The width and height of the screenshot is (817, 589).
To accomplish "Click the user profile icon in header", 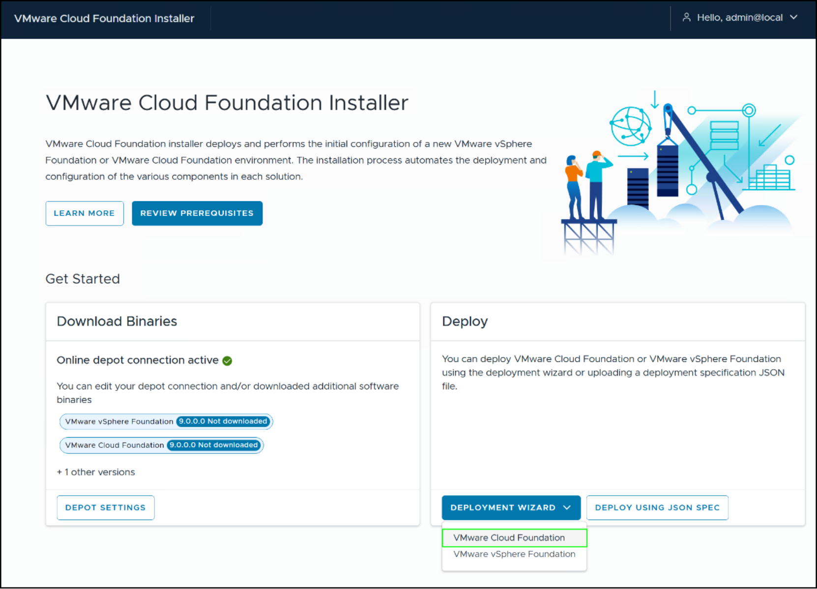I will click(687, 18).
